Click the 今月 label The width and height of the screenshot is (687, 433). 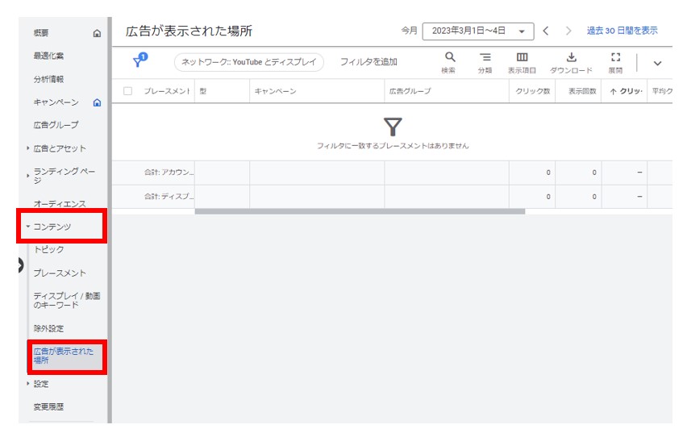(410, 31)
